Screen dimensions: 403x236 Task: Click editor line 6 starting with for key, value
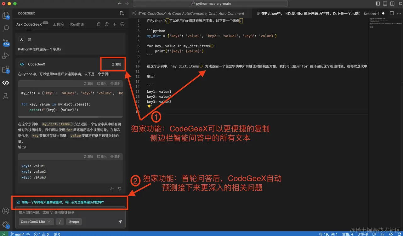[x=181, y=46]
